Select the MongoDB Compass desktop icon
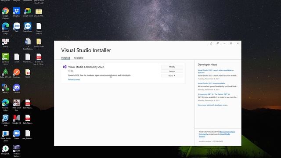 click(x=5, y=150)
